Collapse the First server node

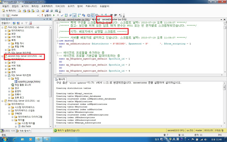tap(3, 27)
